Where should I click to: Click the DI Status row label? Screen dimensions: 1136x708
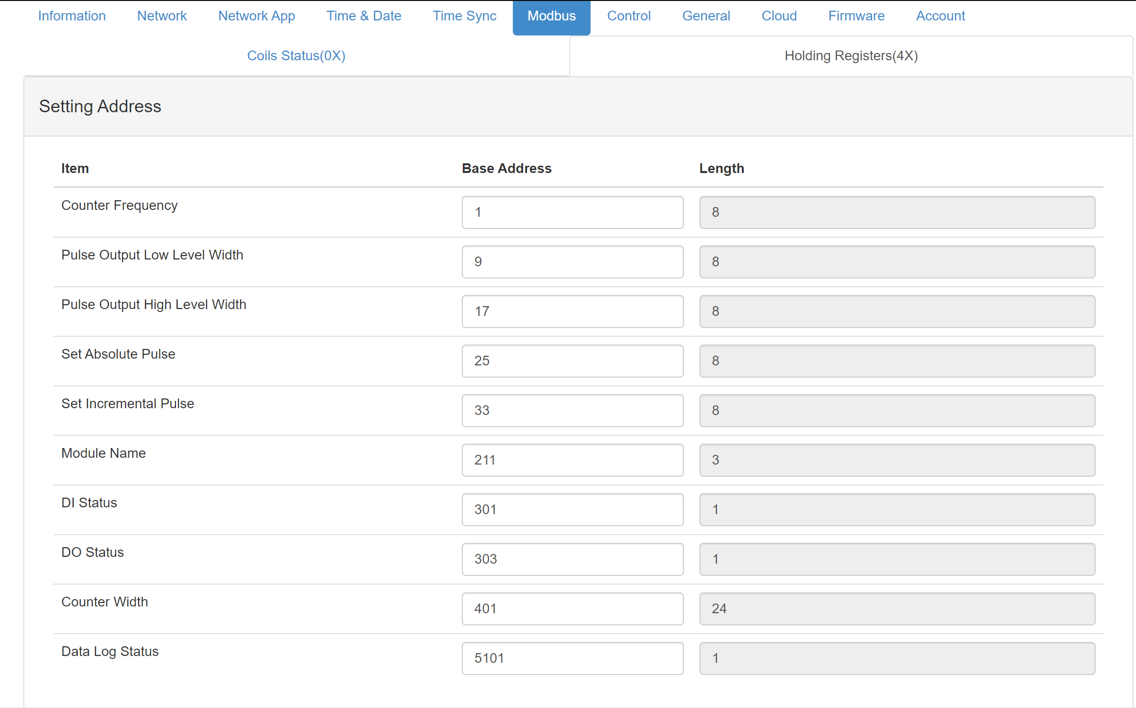[89, 503]
